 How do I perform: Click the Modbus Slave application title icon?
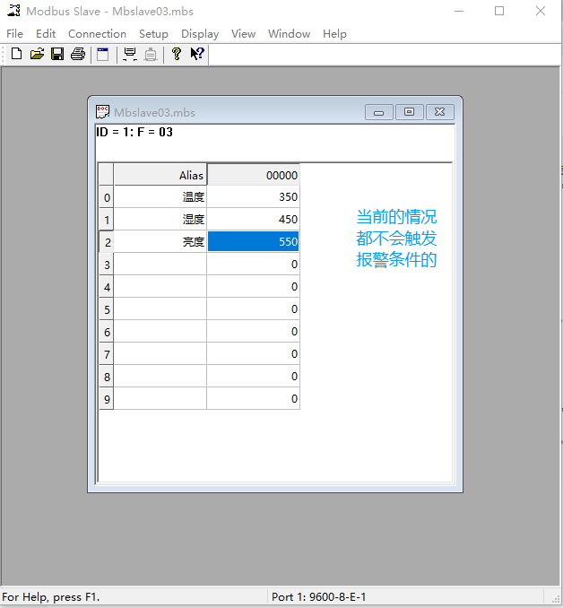(x=14, y=11)
